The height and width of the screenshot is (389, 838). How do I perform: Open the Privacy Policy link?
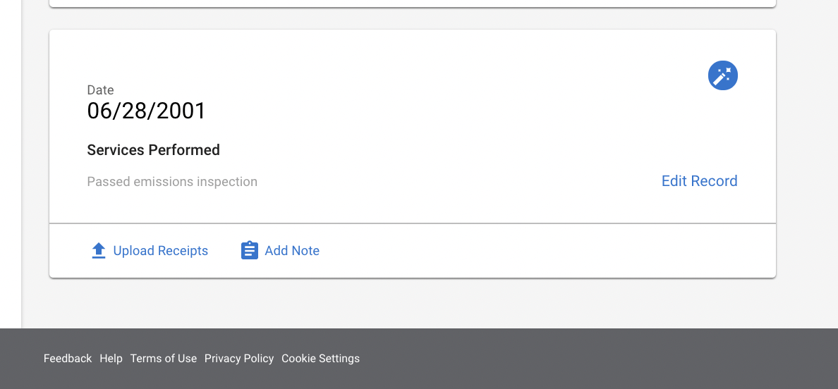pyautogui.click(x=239, y=359)
